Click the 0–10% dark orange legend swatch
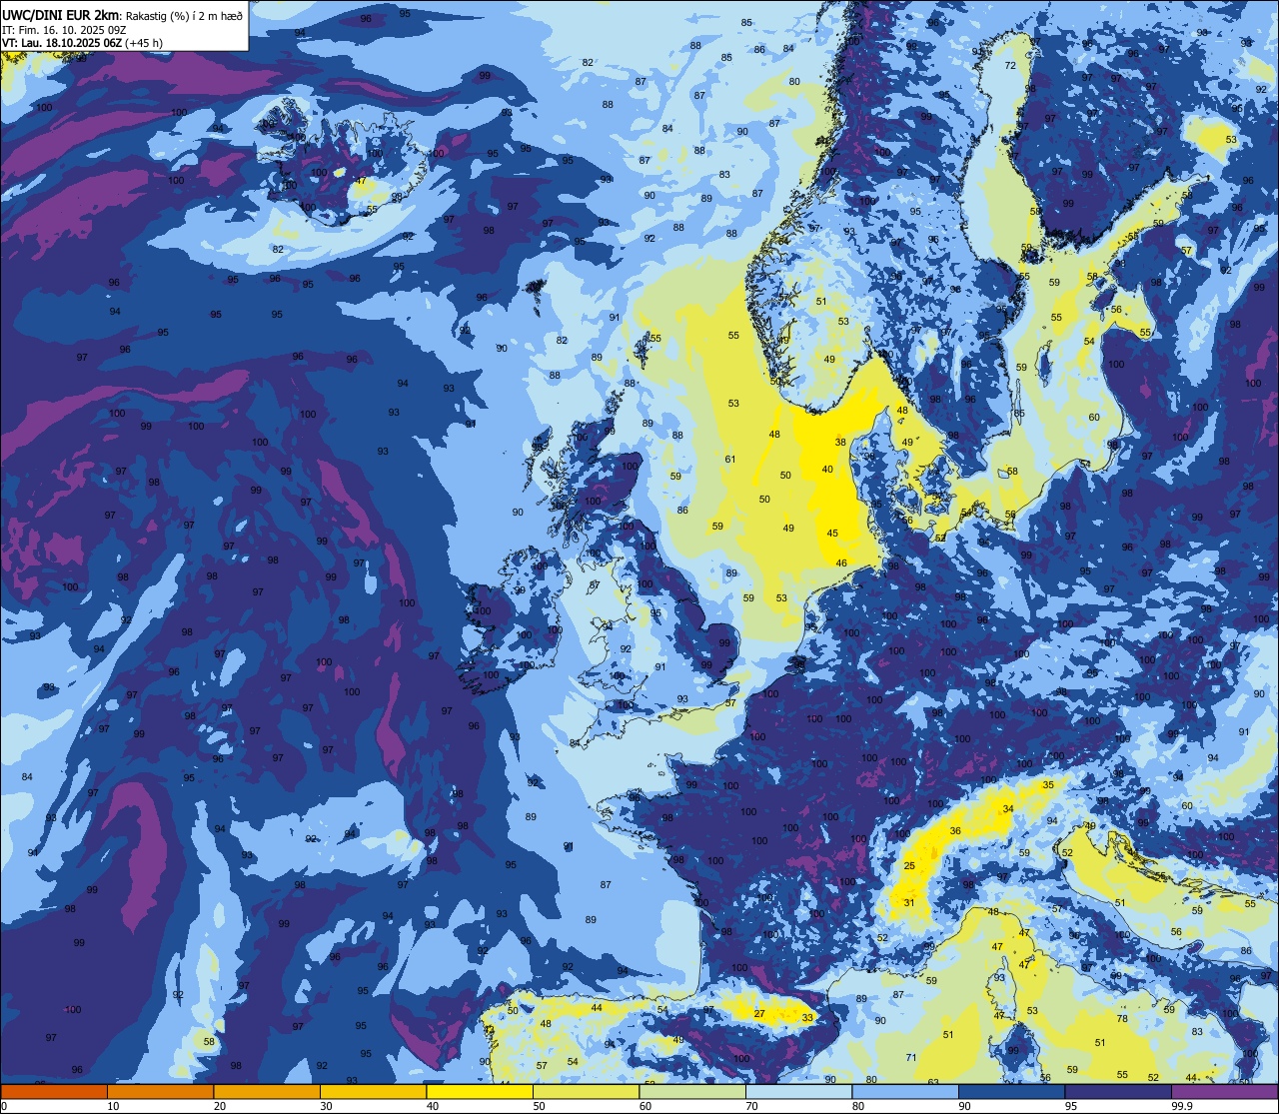The width and height of the screenshot is (1279, 1114). [54, 1092]
